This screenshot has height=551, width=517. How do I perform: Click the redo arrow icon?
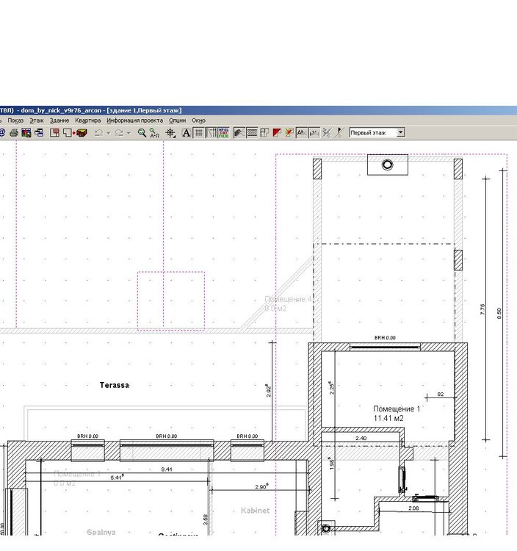point(120,133)
